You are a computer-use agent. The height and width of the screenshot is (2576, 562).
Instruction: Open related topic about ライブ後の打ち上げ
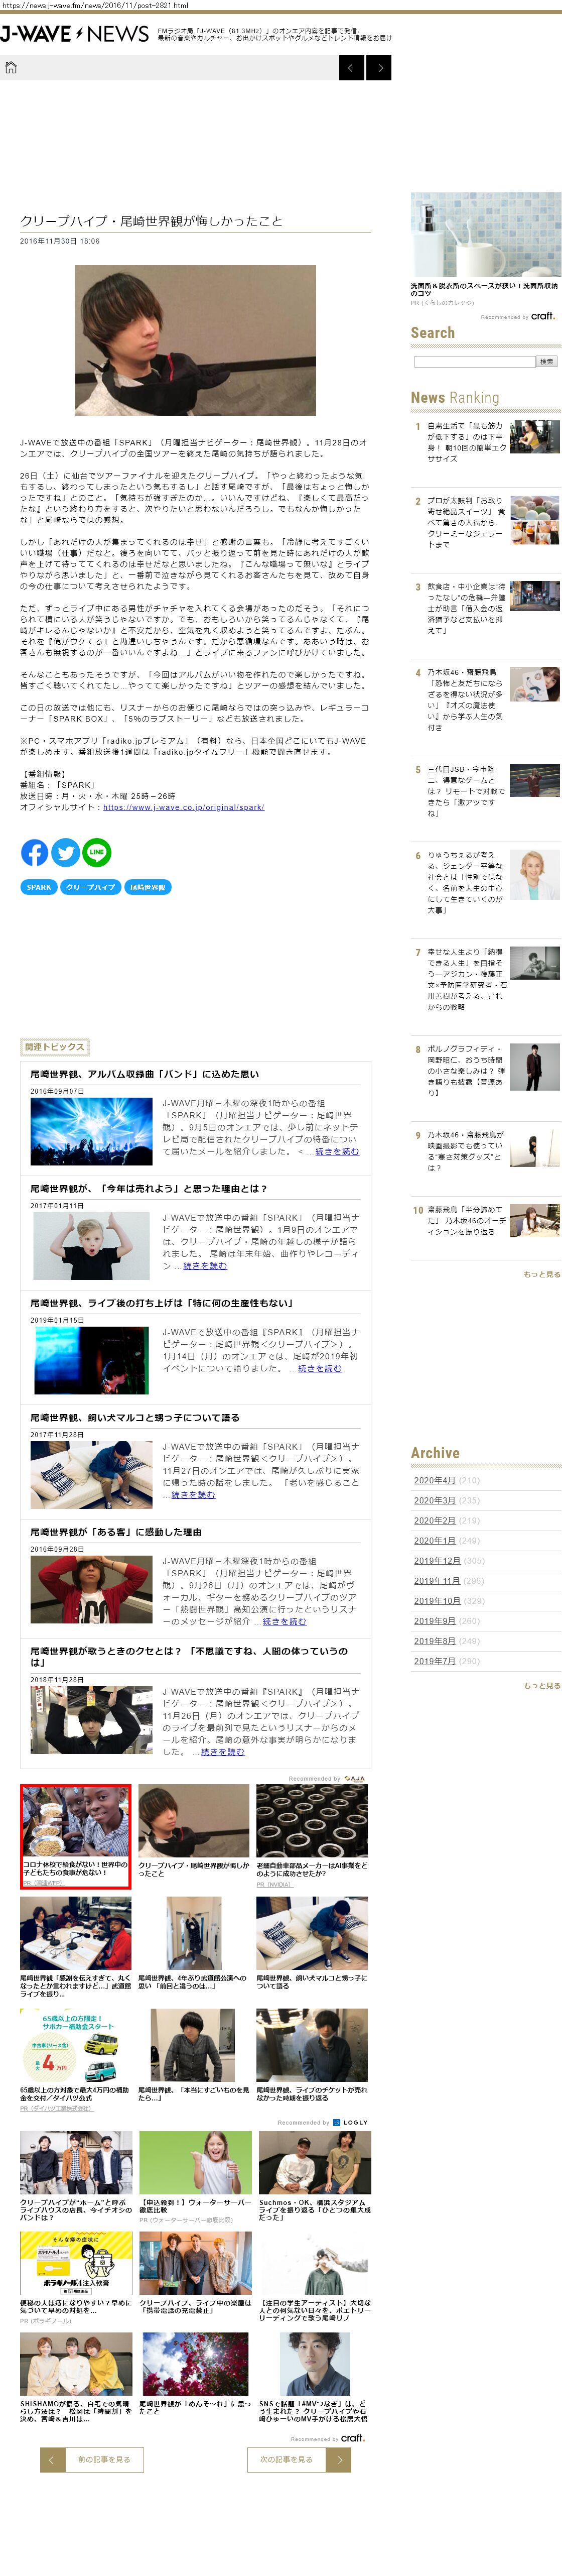(x=161, y=1303)
